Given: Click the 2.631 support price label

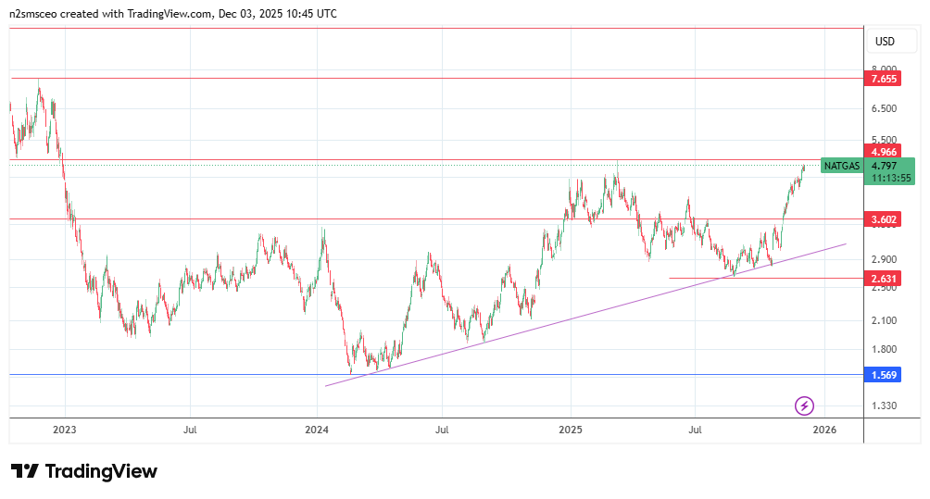Looking at the screenshot, I should (884, 278).
